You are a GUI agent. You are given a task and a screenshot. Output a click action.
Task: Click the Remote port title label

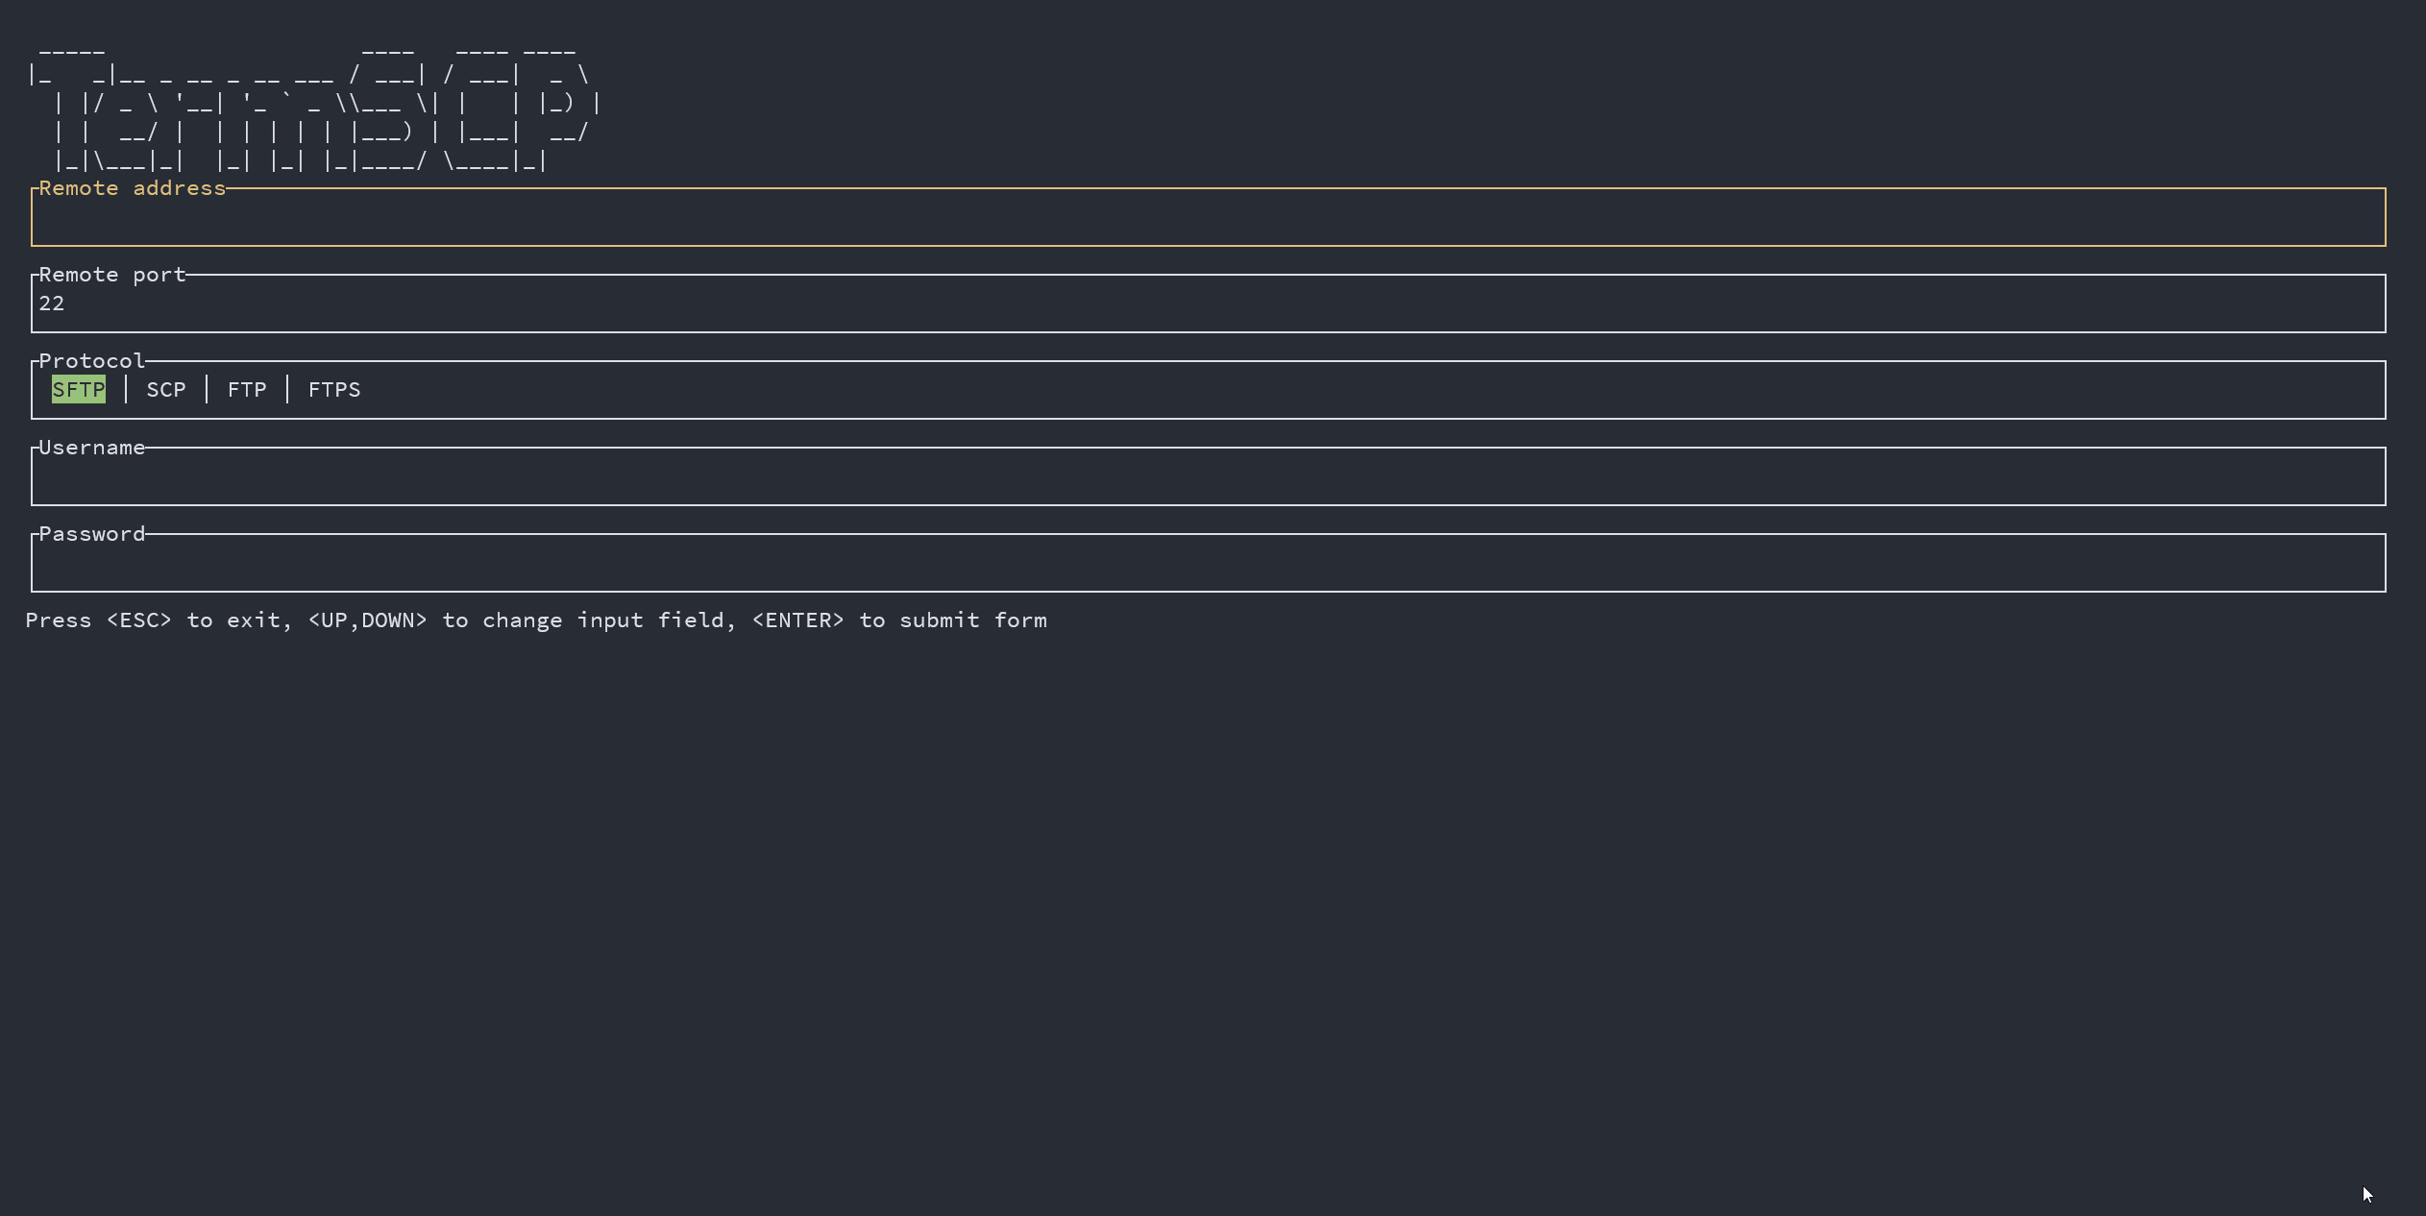click(x=112, y=275)
